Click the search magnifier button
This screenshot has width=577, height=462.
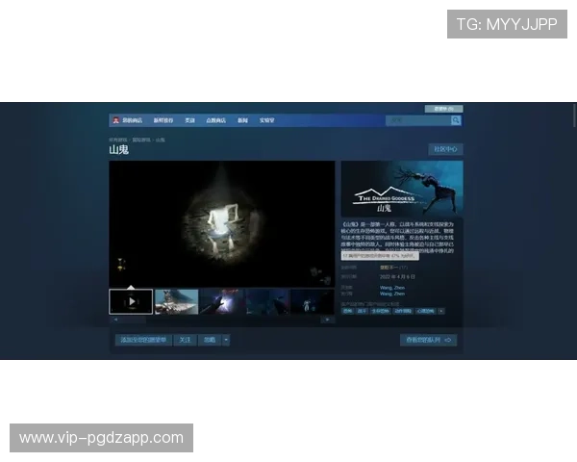[x=456, y=120]
